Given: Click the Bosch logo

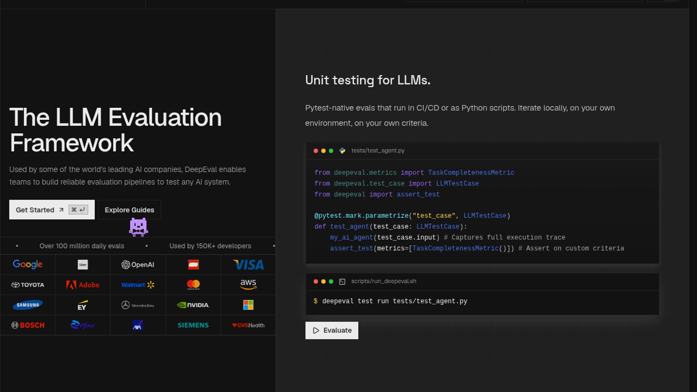Looking at the screenshot, I should (28, 325).
